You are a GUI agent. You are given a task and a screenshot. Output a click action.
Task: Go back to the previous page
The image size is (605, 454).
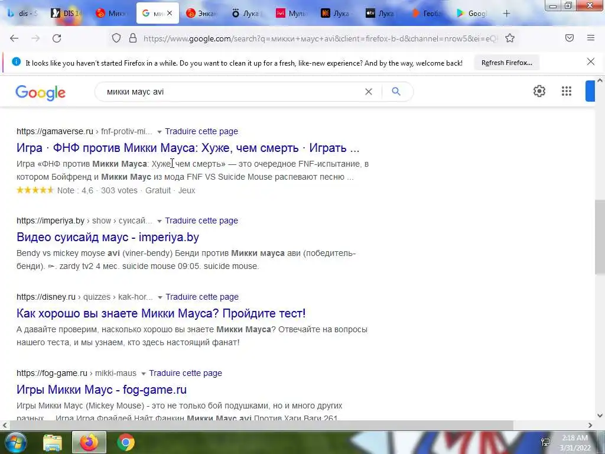[x=14, y=38]
